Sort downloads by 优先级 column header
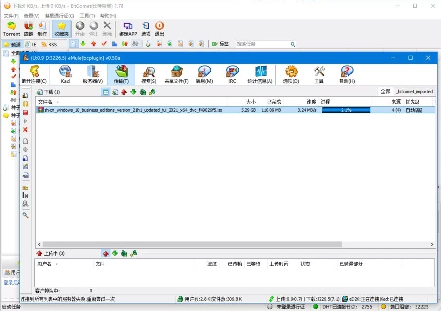441x311 pixels. point(417,102)
